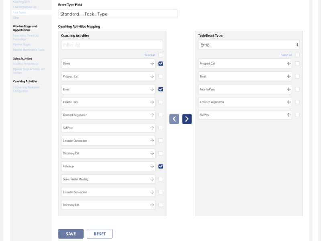Viewport: 321px width, 241px height.
Task: Click the move handle on Face to Face in Task/Event list
Action: tap(288, 89)
